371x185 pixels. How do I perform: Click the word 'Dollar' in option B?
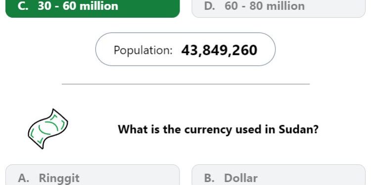click(240, 178)
